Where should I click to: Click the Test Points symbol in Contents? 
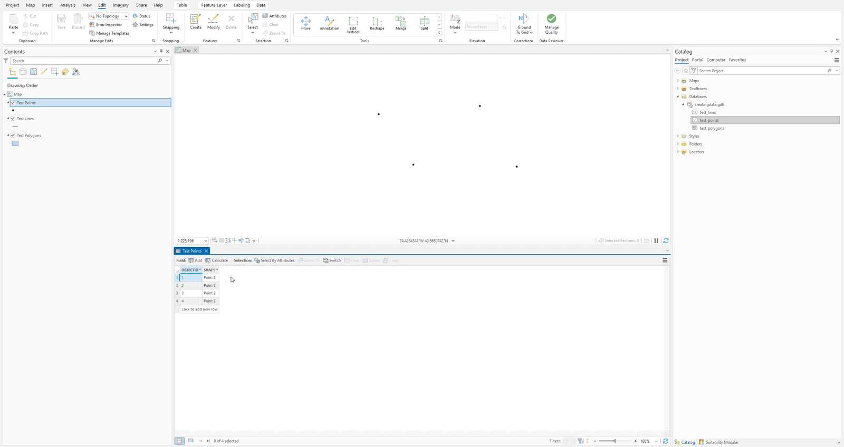13,111
